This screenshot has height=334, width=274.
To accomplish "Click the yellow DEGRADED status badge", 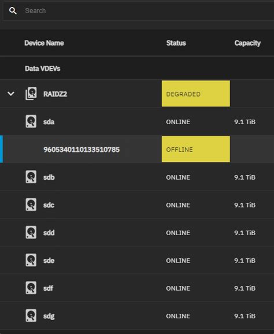I will [x=196, y=94].
